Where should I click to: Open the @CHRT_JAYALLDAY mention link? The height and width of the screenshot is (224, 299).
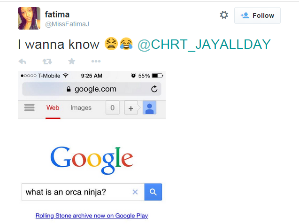[x=204, y=45]
